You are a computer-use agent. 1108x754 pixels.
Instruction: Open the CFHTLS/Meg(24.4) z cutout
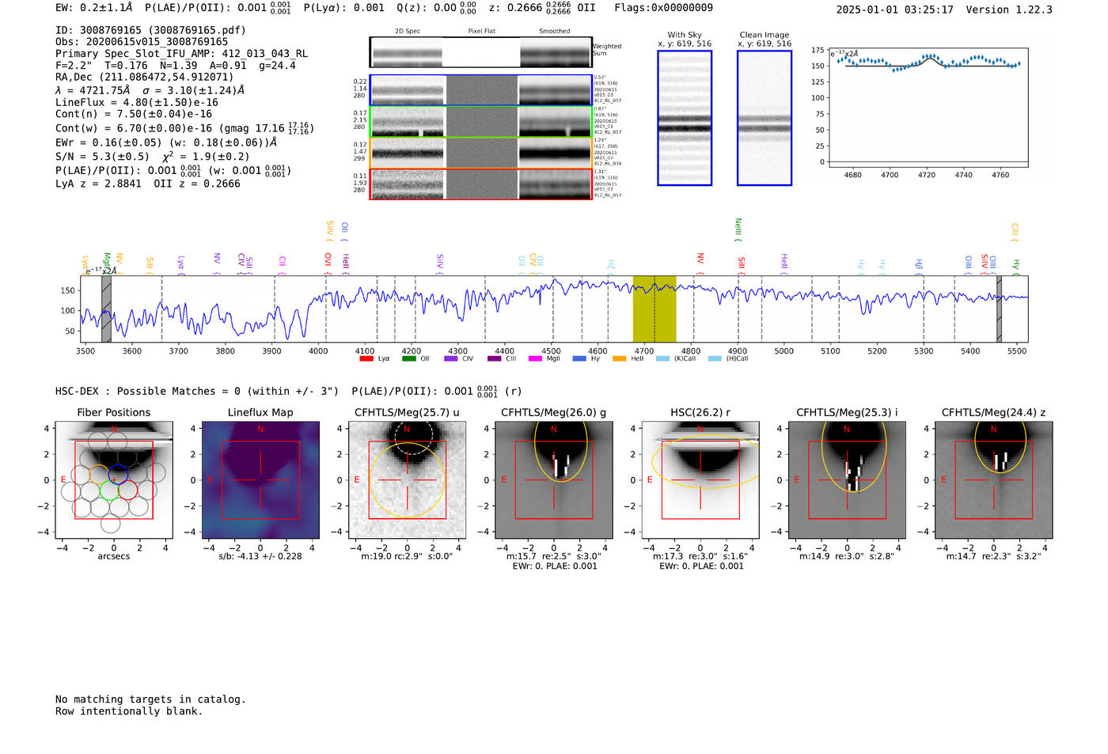(x=994, y=480)
